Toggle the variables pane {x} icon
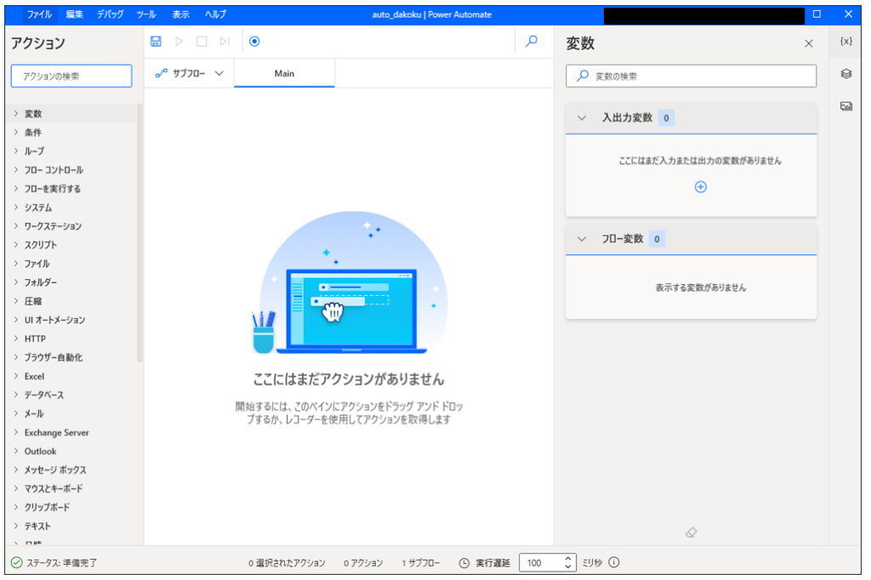This screenshot has height=580, width=871. click(x=846, y=41)
